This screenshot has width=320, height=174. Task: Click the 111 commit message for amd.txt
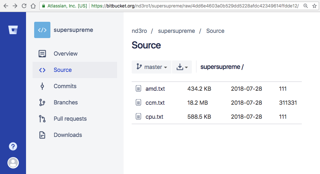point(283,89)
